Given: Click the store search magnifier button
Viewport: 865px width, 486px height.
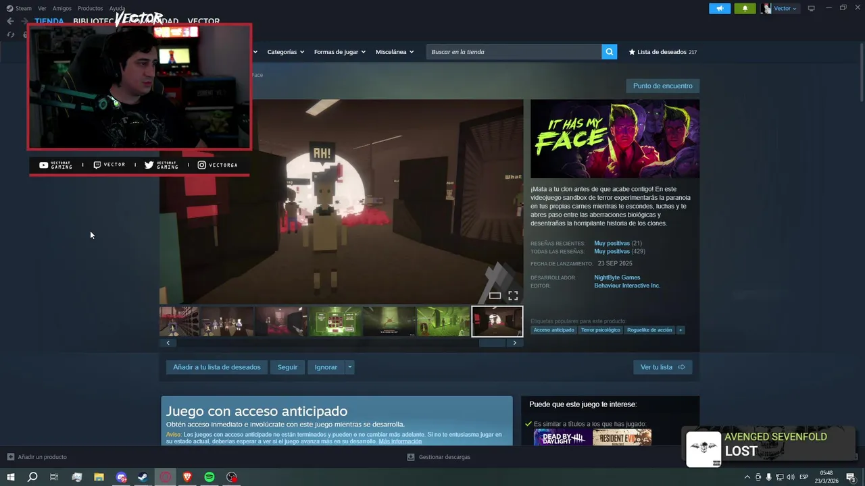Looking at the screenshot, I should click(x=610, y=52).
